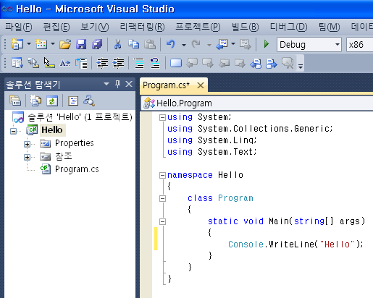Open the 파일(F) menu
The height and width of the screenshot is (298, 373).
pyautogui.click(x=19, y=27)
